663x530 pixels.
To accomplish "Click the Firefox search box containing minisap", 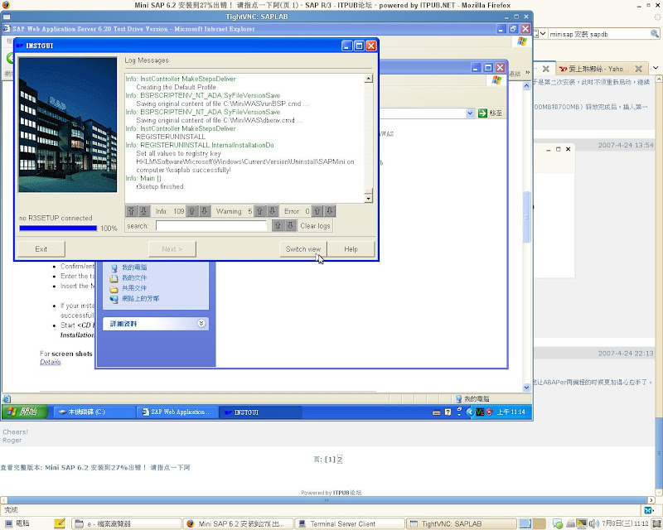I will click(x=598, y=34).
